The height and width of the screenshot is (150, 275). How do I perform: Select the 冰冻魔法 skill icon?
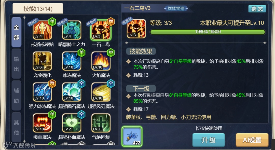(x=72, y=61)
